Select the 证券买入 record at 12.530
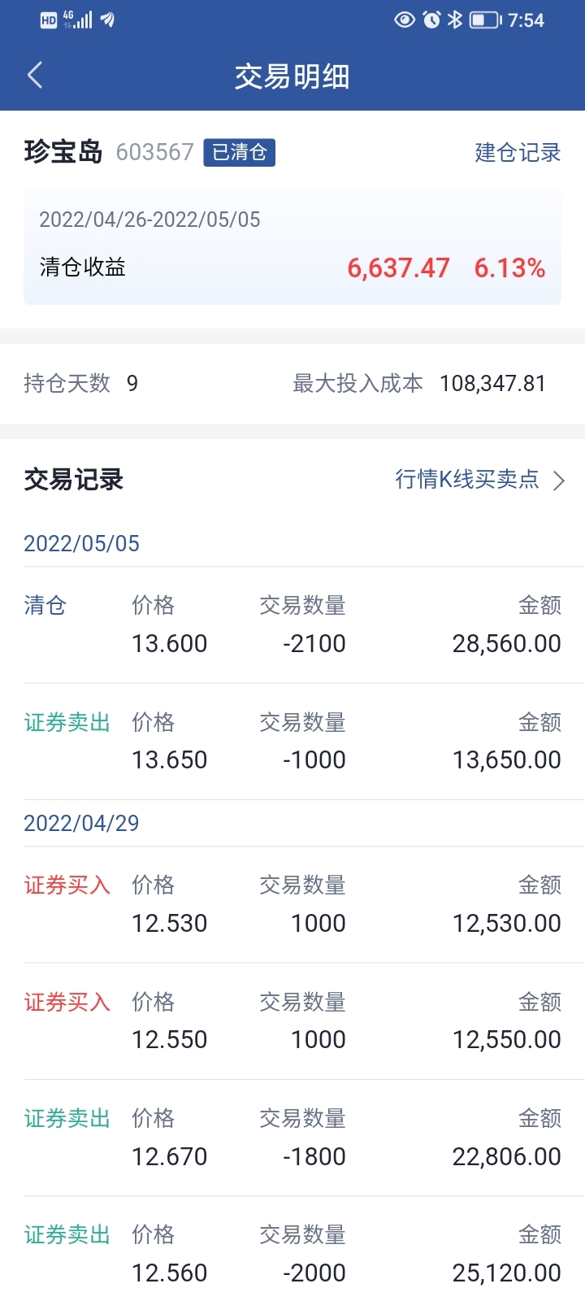Screen dimensions: 585x1301 [292, 904]
